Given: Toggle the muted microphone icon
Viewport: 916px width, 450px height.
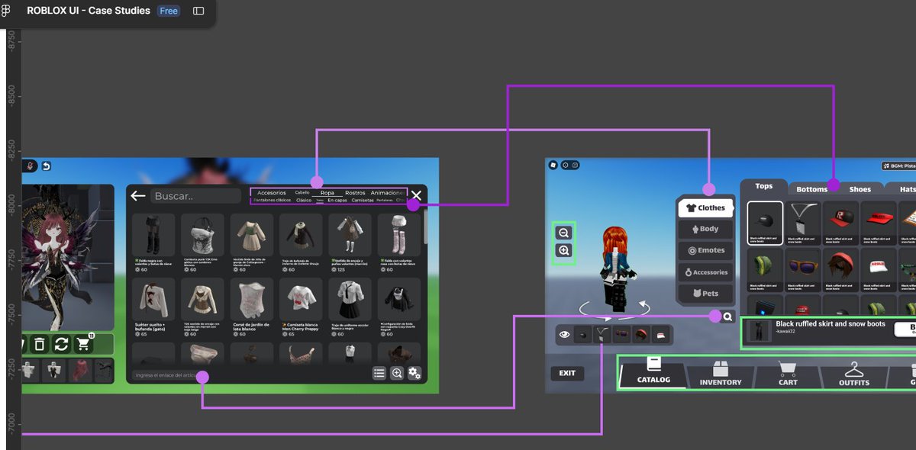Looking at the screenshot, I should click(x=31, y=166).
